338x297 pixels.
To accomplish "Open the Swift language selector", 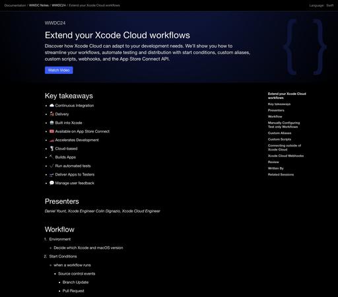I will [330, 5].
